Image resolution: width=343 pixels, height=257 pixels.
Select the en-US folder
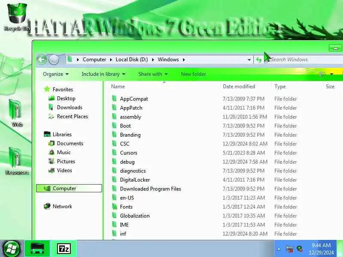pos(127,198)
